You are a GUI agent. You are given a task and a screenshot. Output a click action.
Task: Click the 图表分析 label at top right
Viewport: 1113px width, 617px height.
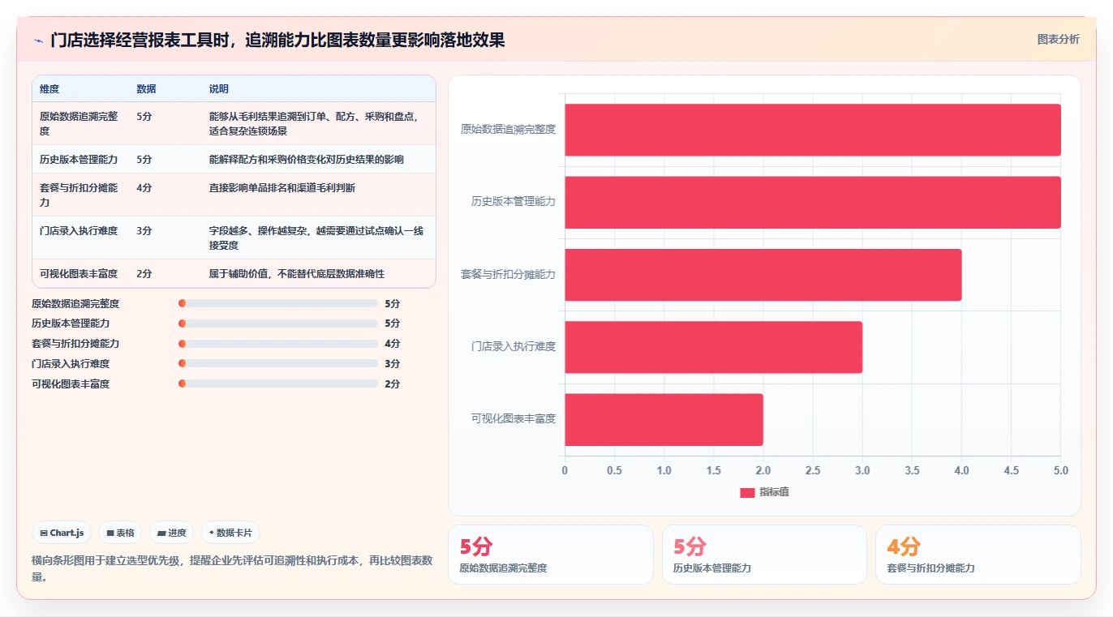1058,39
